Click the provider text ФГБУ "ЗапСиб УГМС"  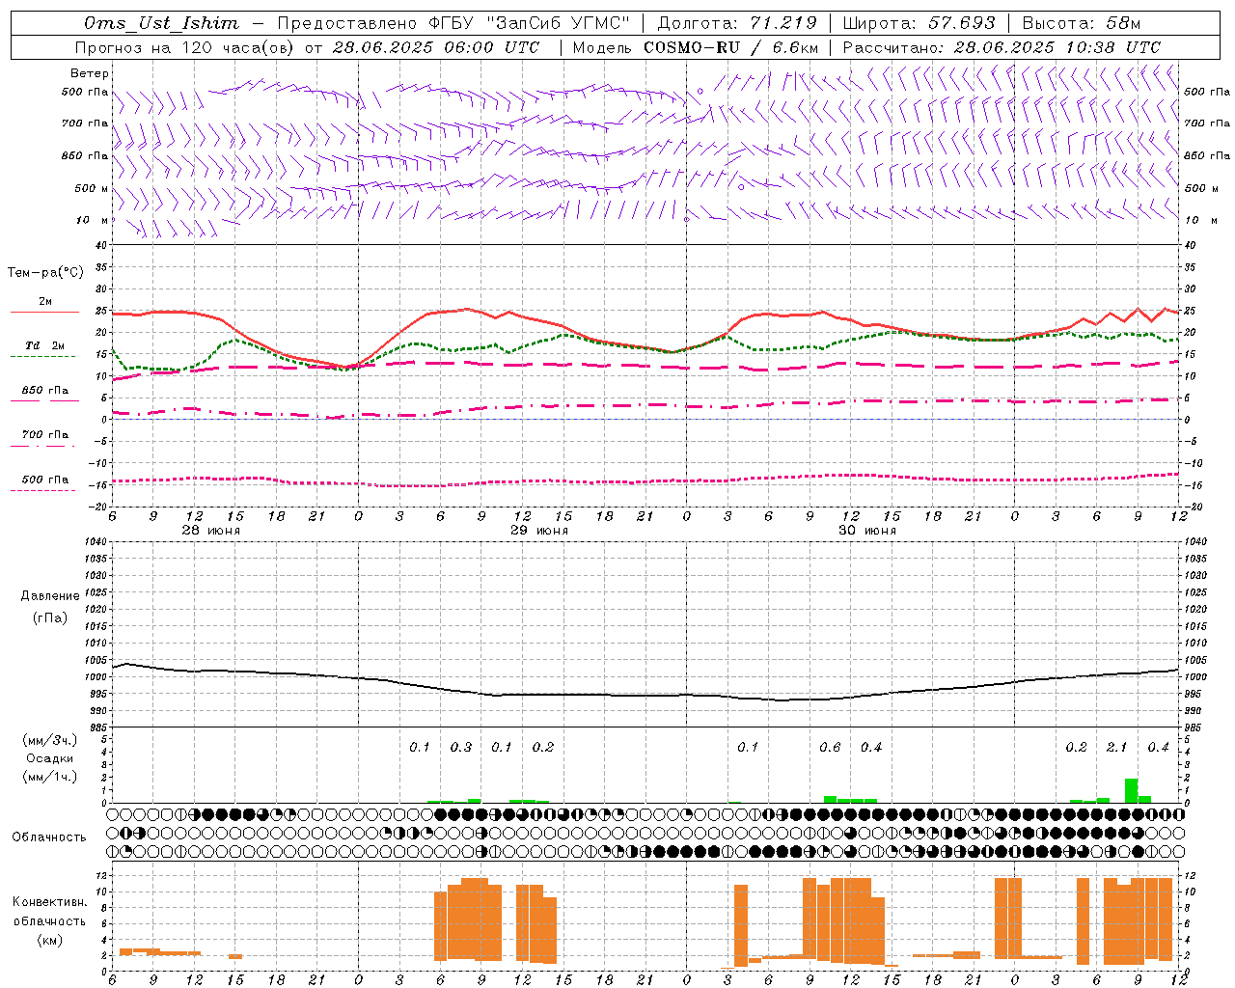click(x=529, y=23)
